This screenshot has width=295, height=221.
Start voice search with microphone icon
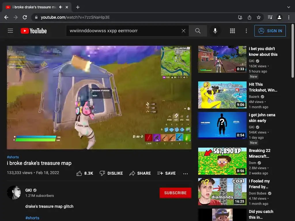(215, 31)
